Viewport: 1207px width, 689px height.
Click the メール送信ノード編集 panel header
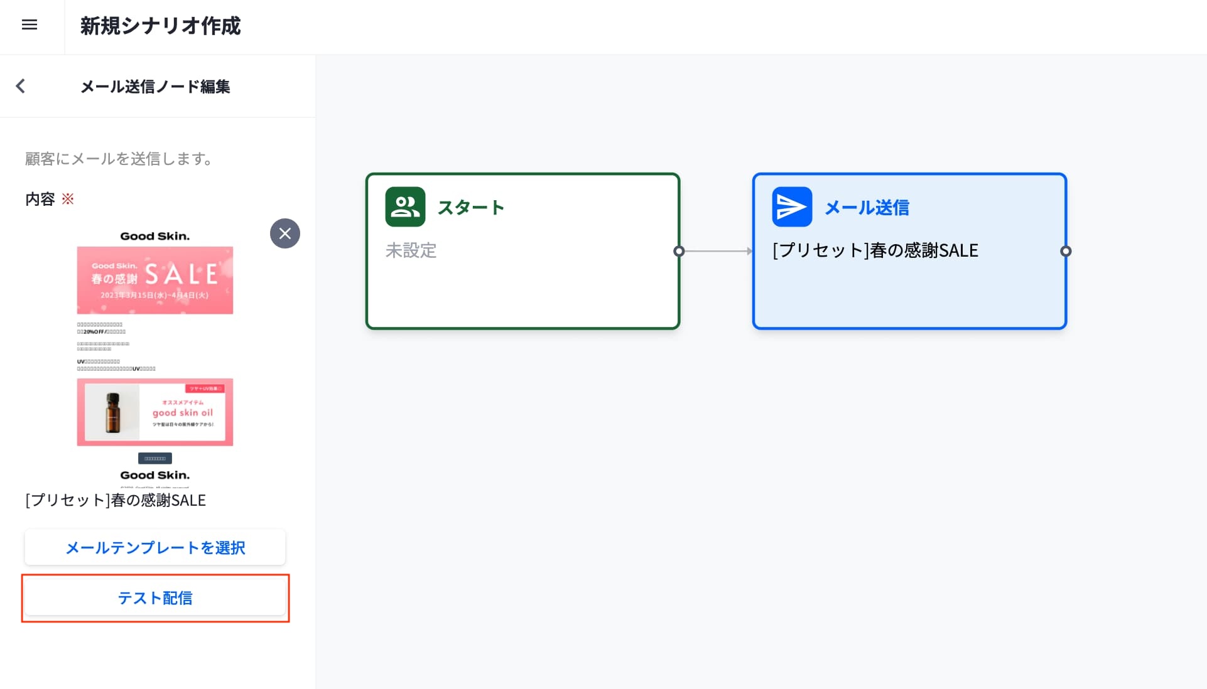coord(155,87)
